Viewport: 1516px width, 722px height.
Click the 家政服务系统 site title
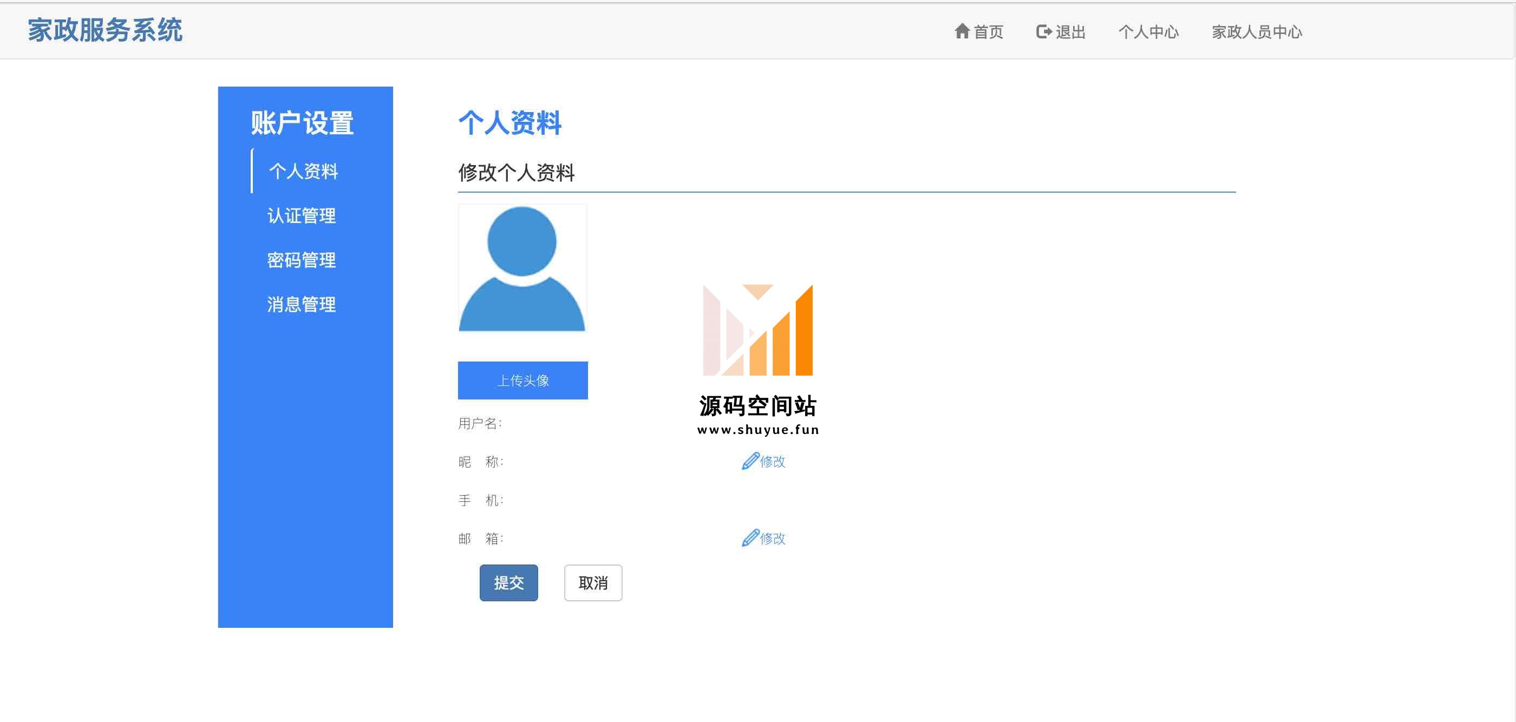pos(106,30)
